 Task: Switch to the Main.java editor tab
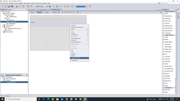(x=33, y=10)
